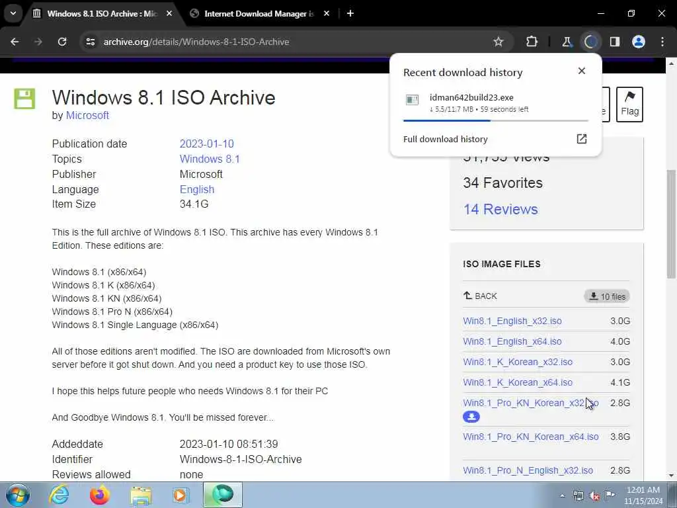Click the muted volume tray icon
This screenshot has width=677, height=508.
point(594,496)
